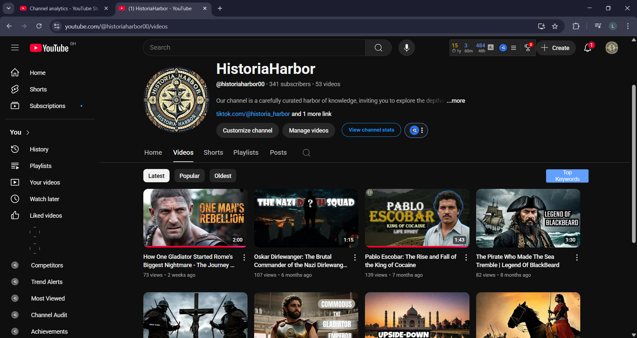
Task: Click the search magnifier button in search bar
Action: click(378, 48)
